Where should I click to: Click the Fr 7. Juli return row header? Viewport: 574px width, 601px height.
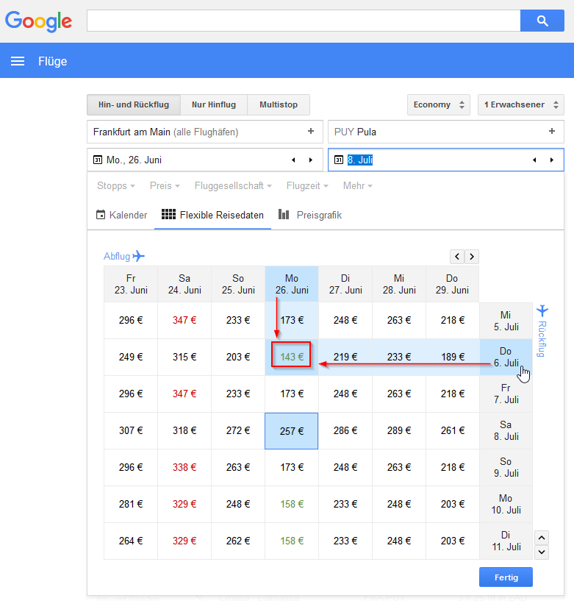click(506, 394)
